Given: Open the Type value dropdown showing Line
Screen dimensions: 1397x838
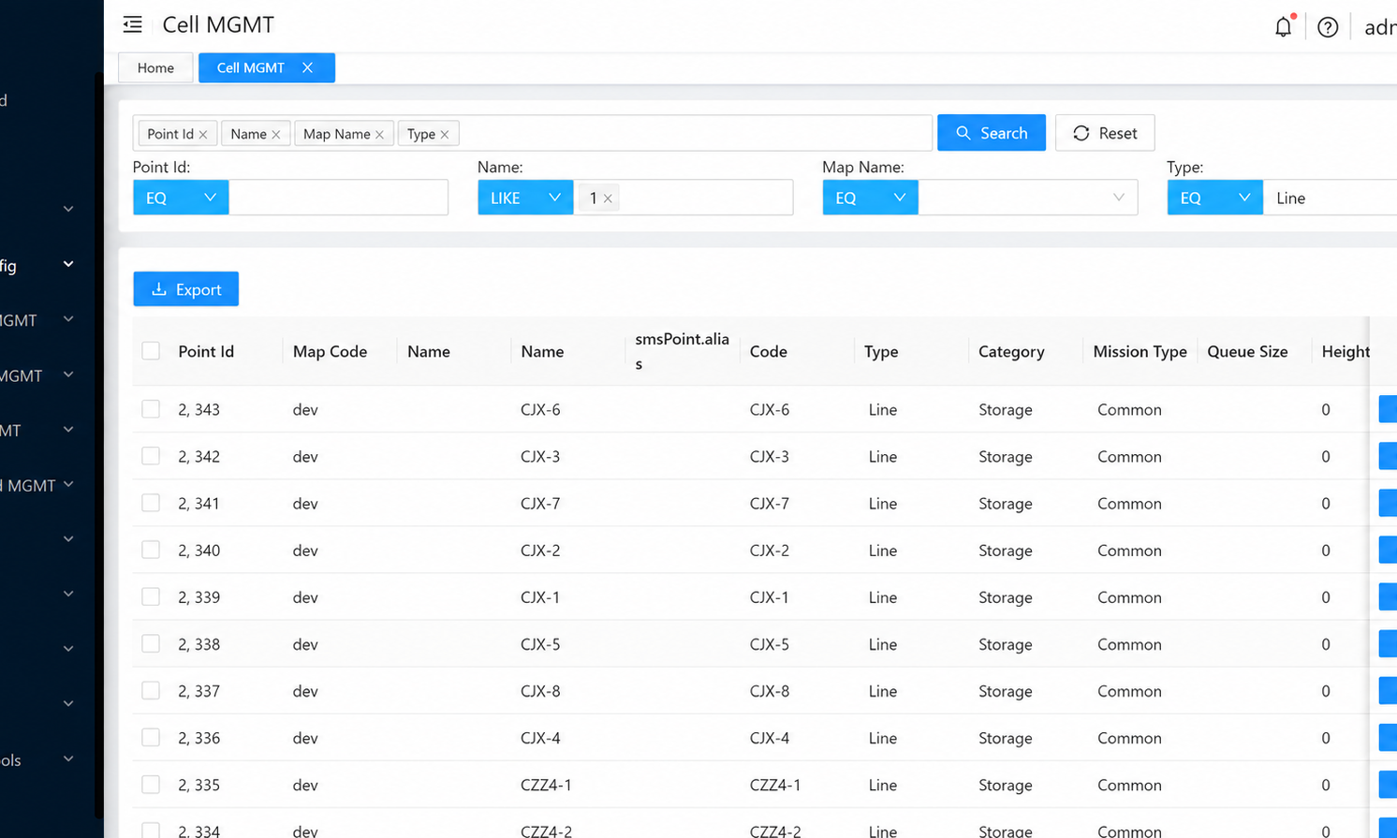Looking at the screenshot, I should click(x=1330, y=198).
